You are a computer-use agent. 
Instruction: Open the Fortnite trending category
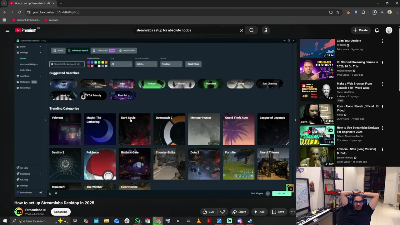(239, 164)
